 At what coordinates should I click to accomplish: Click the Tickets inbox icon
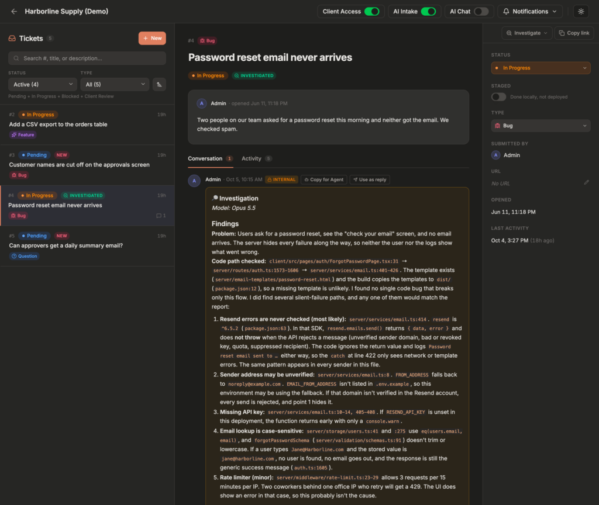[x=12, y=38]
